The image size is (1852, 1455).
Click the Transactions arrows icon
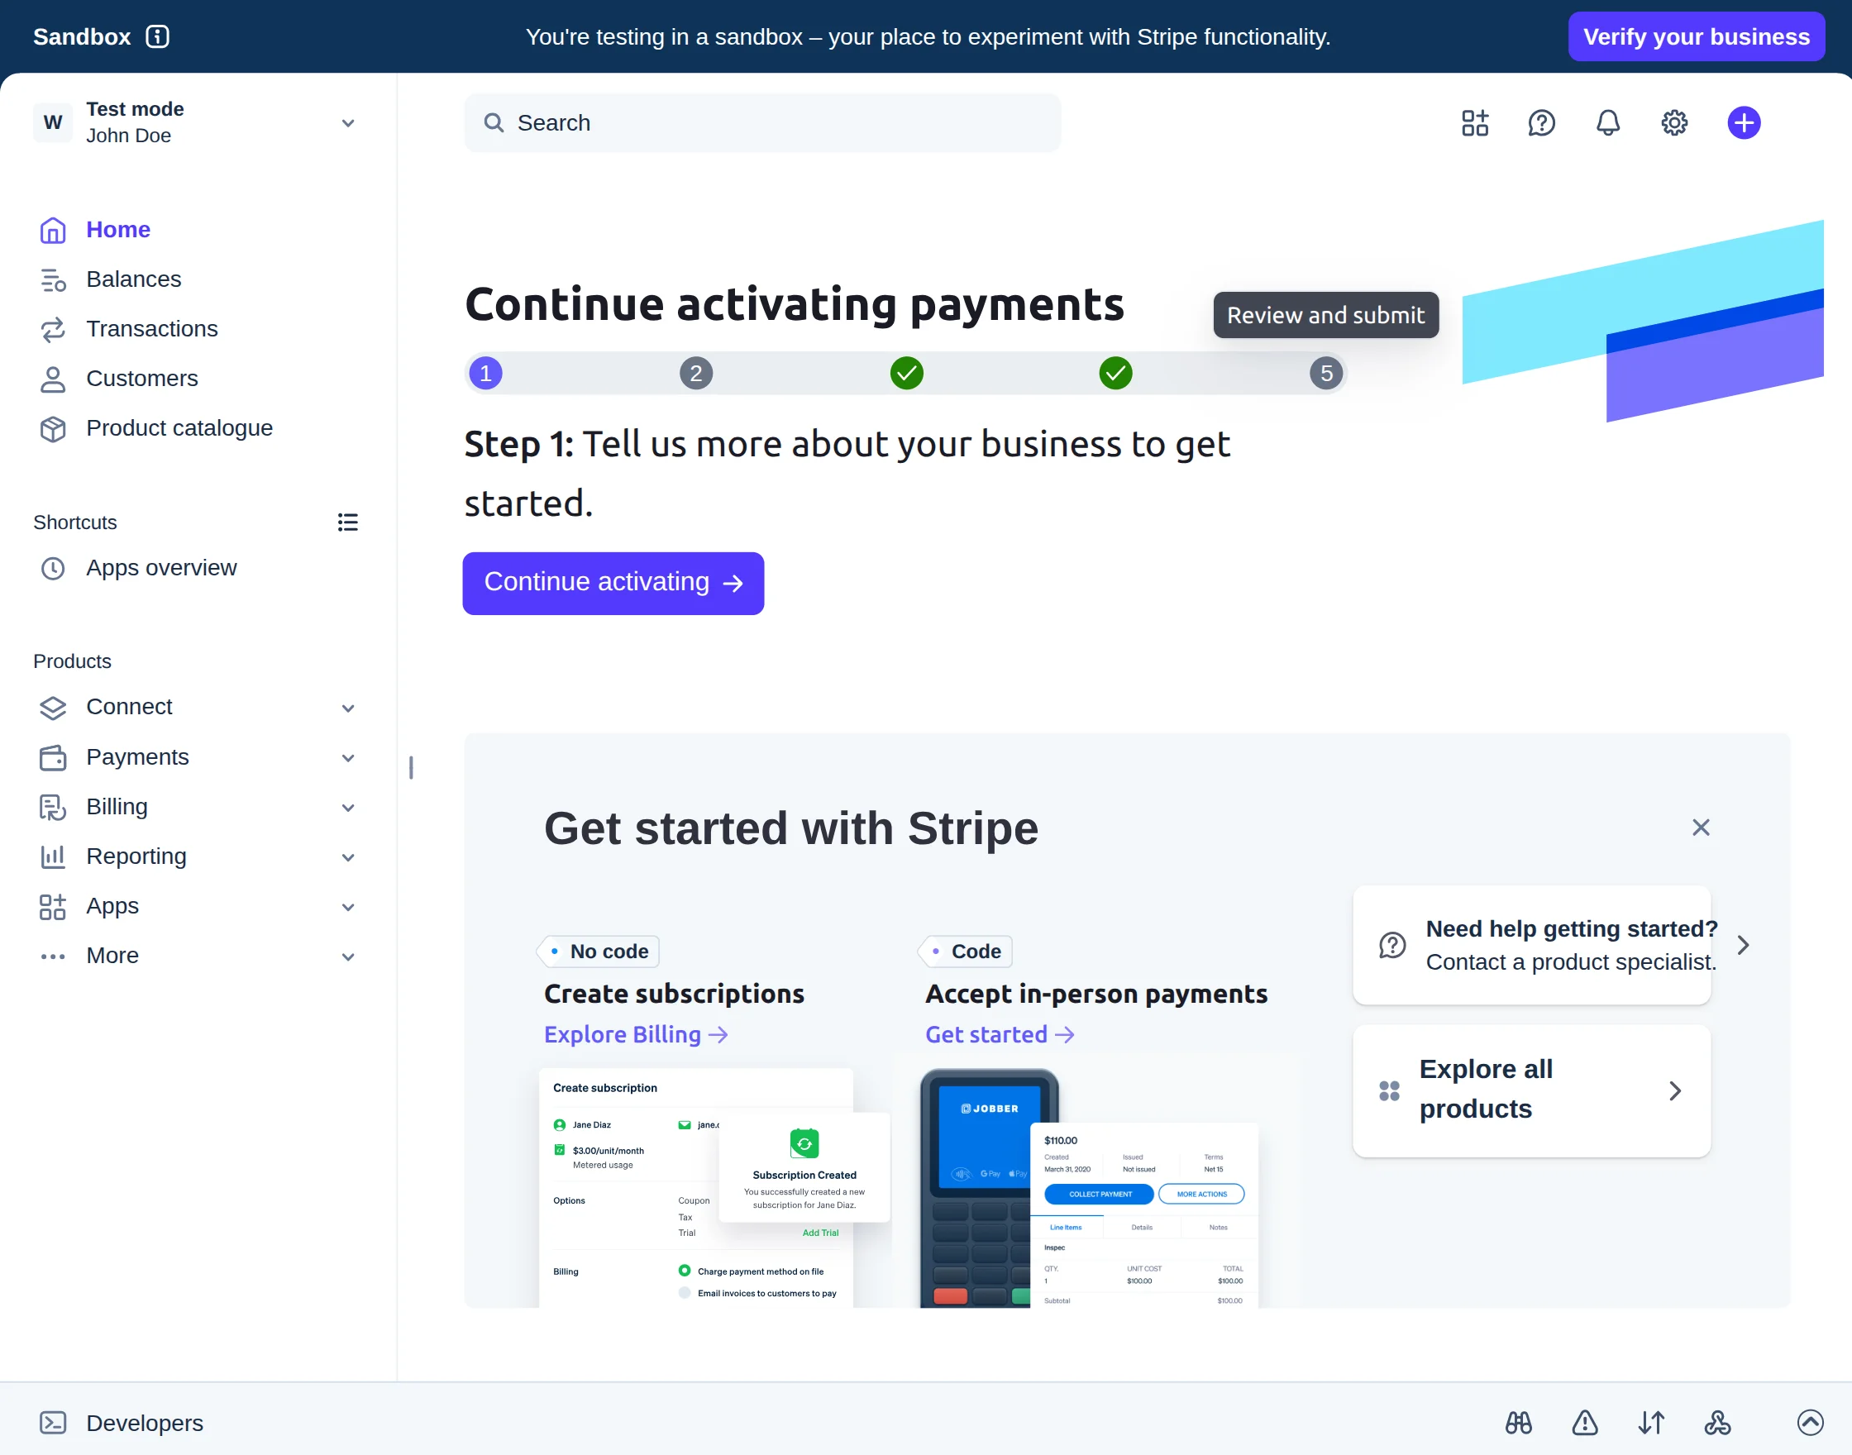click(x=53, y=330)
